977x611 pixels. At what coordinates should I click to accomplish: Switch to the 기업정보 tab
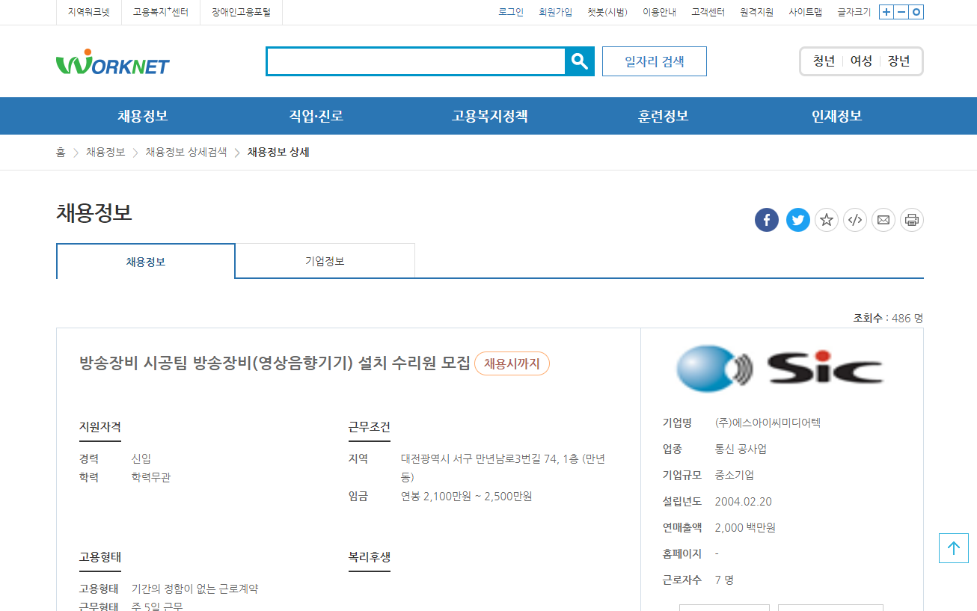click(325, 260)
